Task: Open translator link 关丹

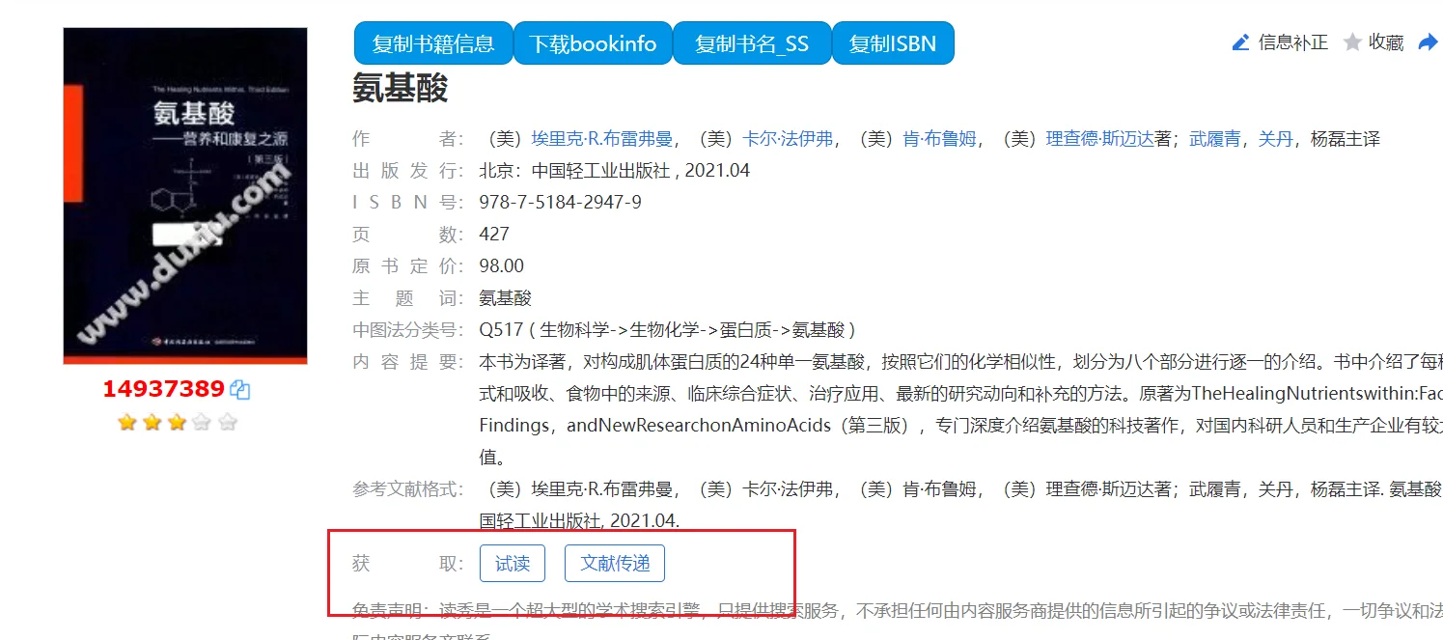Action: [1275, 139]
